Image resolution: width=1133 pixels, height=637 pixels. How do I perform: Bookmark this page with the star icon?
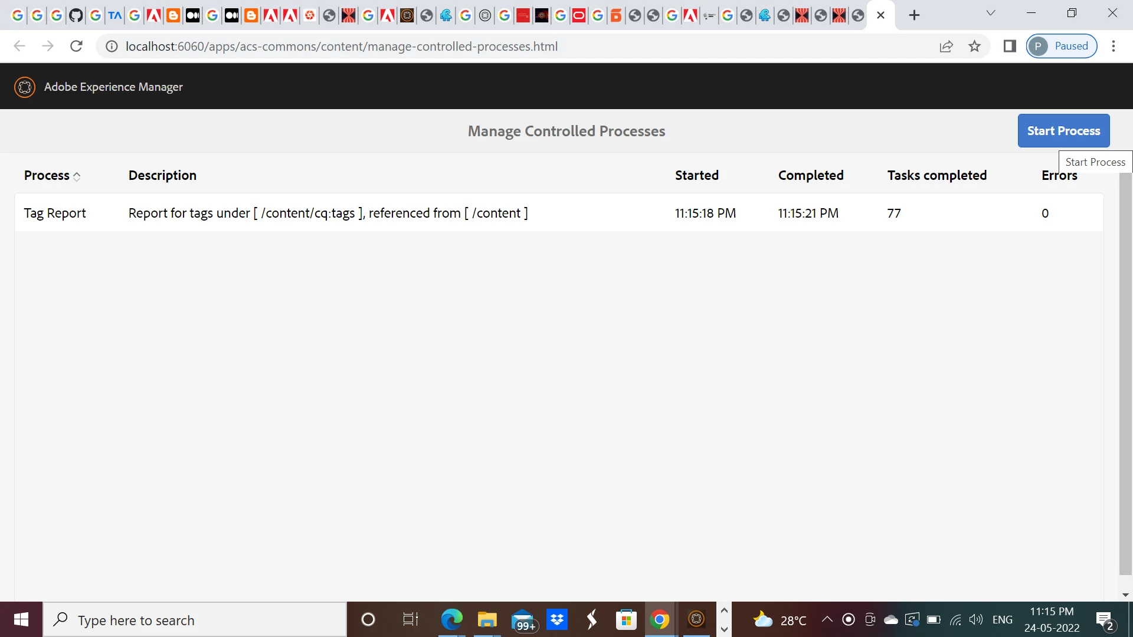pyautogui.click(x=974, y=46)
